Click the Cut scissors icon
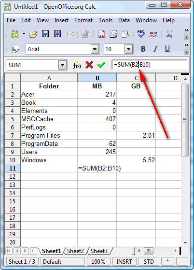The image size is (194, 270). coord(169,34)
